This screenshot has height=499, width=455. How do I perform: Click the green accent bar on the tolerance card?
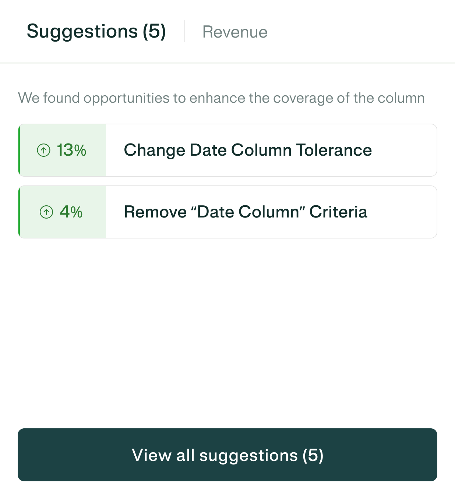(19, 150)
